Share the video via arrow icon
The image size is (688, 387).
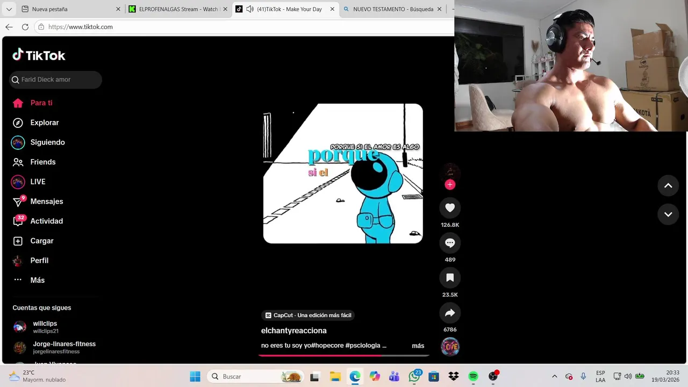450,313
